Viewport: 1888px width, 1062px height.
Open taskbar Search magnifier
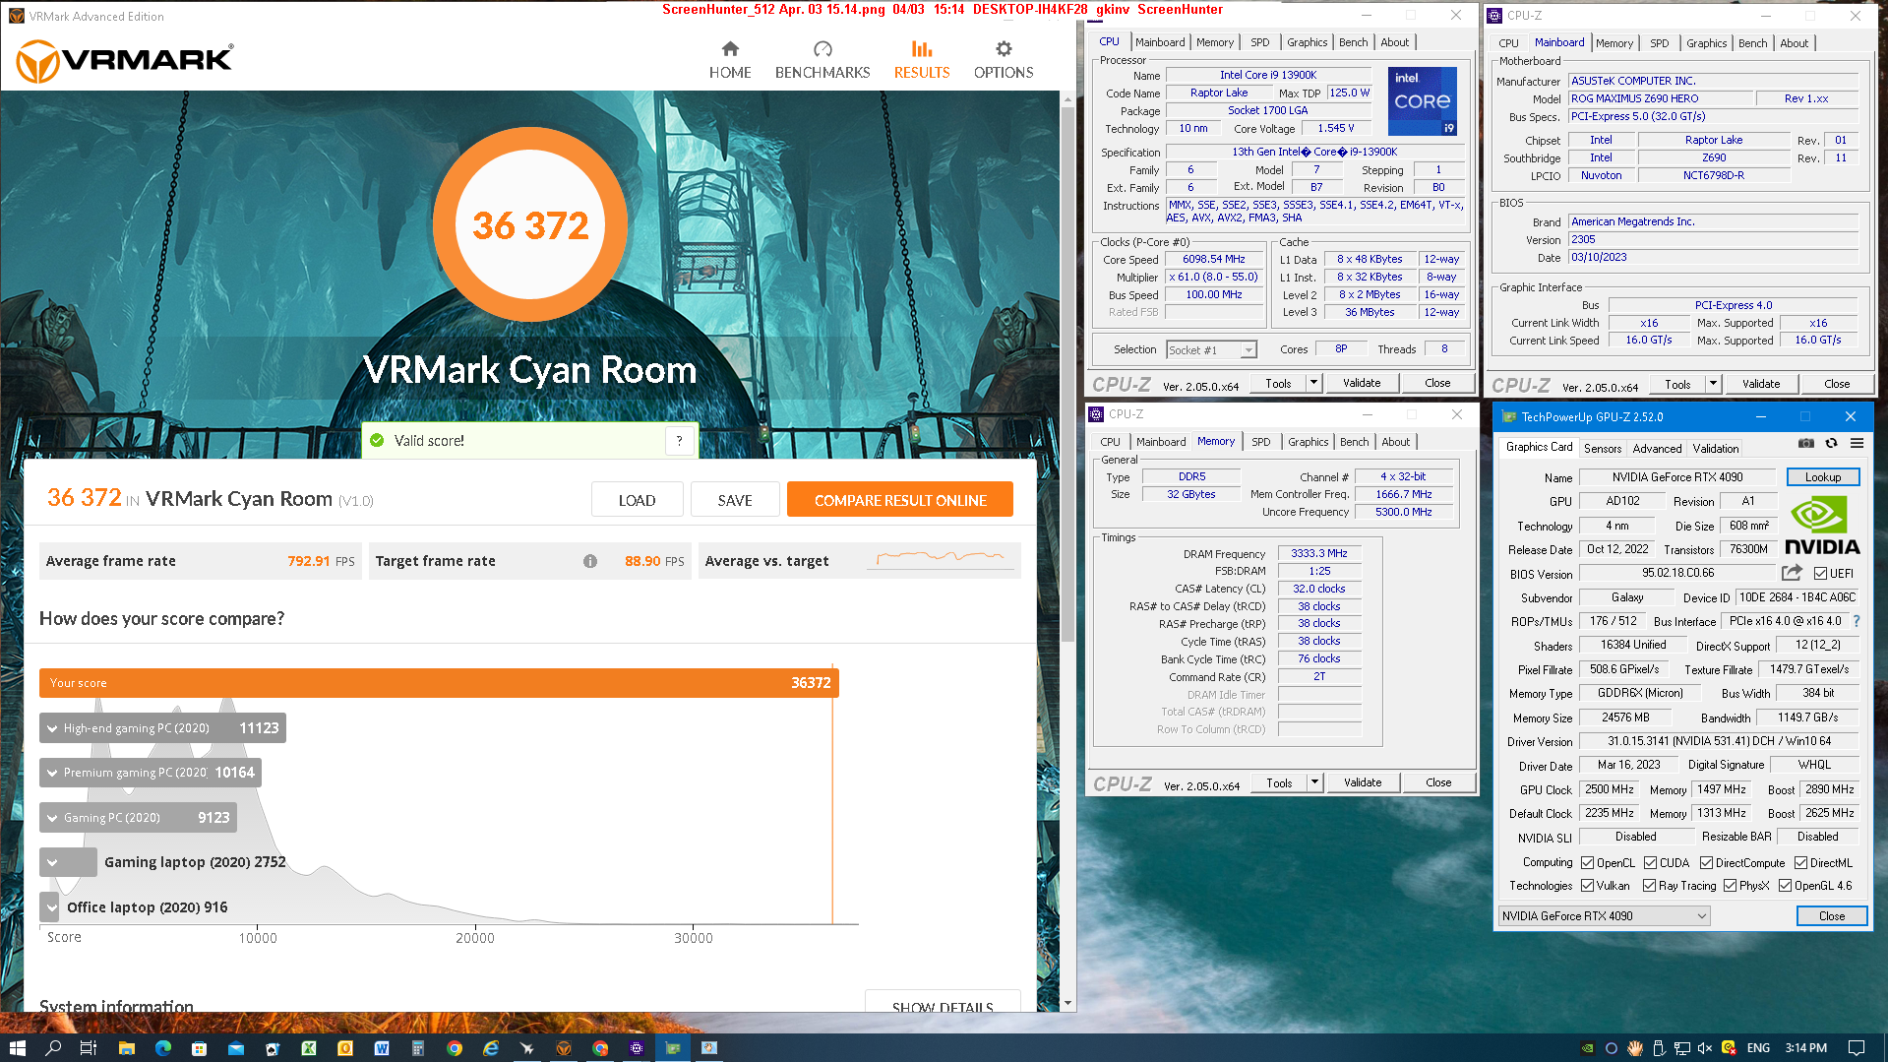pyautogui.click(x=53, y=1048)
